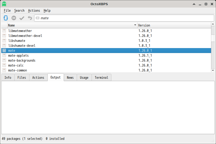The image size is (216, 144).
Task: Select the mate-calc package name
Action: coord(16,66)
